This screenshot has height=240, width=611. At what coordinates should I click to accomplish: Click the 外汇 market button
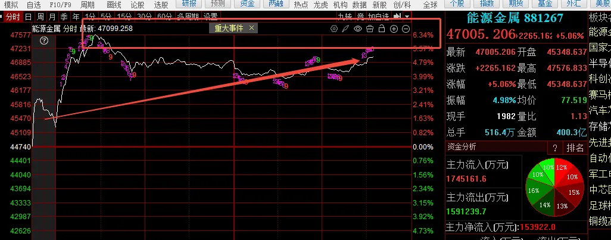[573, 4]
